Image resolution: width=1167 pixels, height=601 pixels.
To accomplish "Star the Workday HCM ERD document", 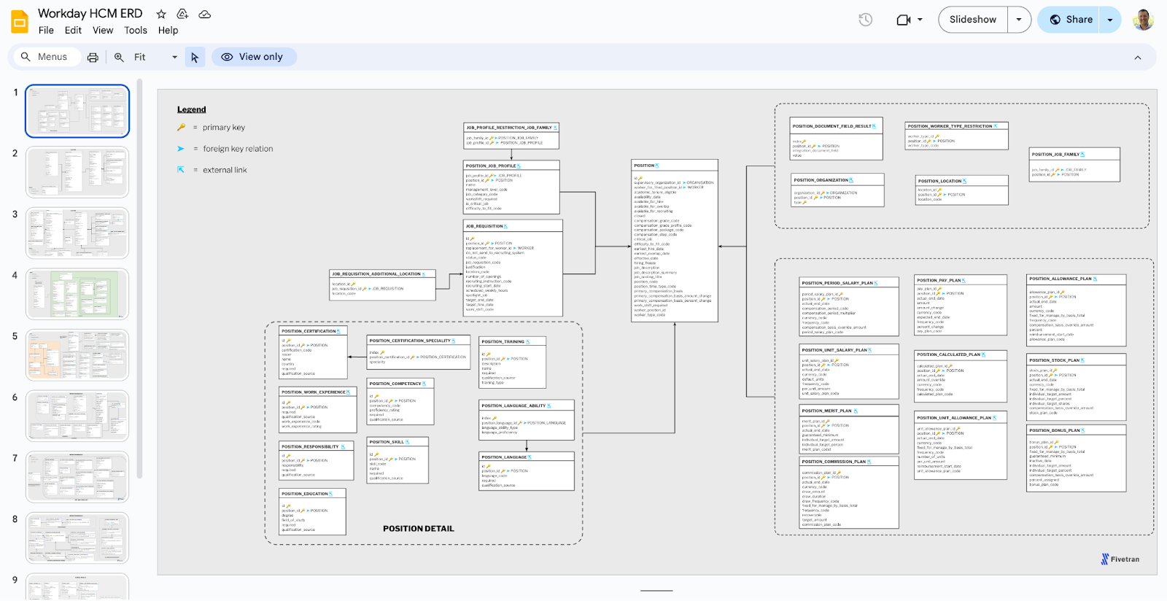I will 161,14.
